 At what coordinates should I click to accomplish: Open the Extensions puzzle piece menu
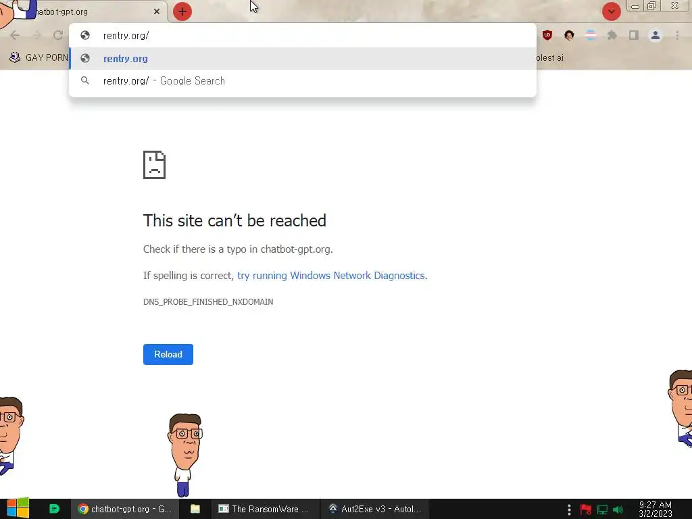(612, 35)
